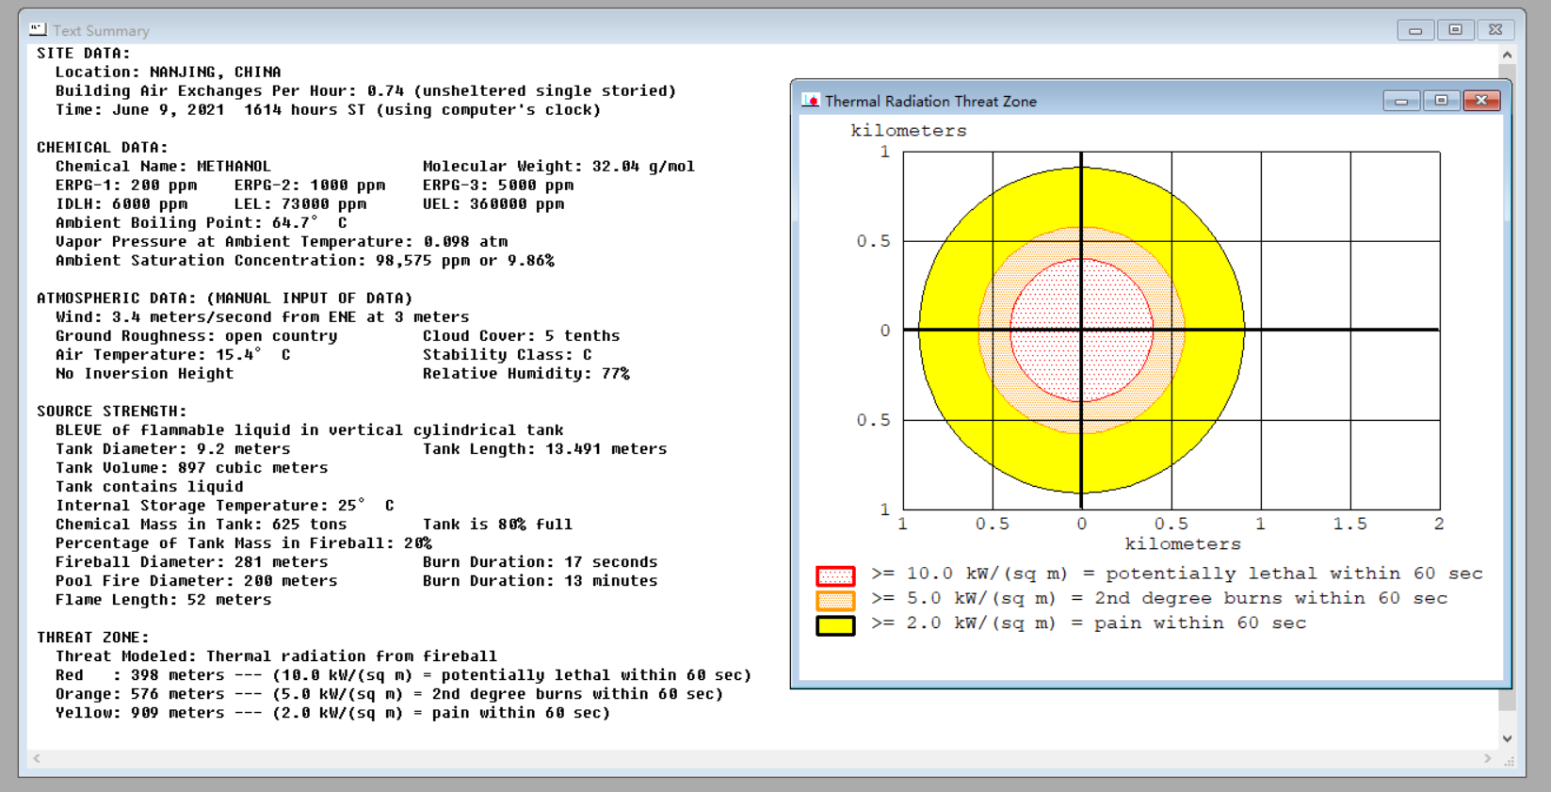Click 'Molecular Weight: 32.04 g/mol' text
The width and height of the screenshot is (1551, 792).
(559, 167)
